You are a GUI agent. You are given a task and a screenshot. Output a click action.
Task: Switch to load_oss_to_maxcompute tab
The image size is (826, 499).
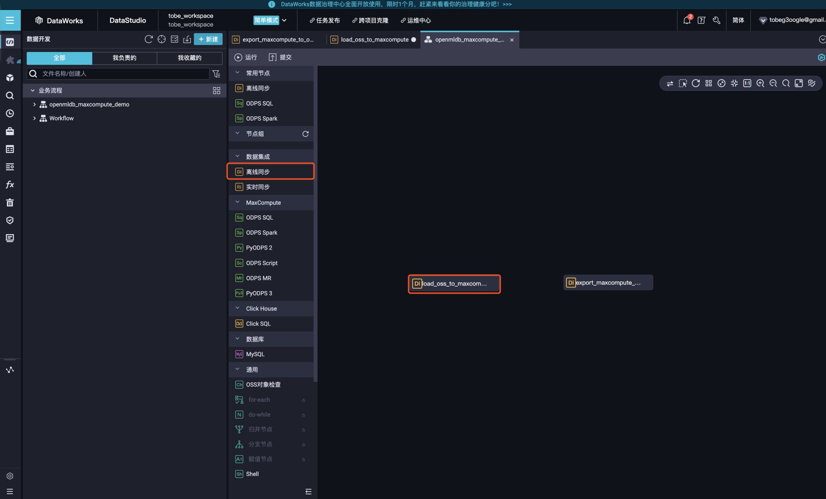tap(374, 40)
